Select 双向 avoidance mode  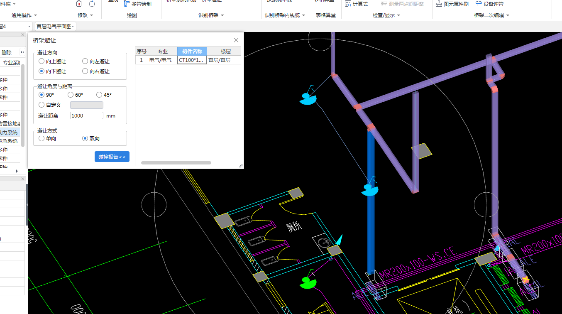(x=91, y=138)
